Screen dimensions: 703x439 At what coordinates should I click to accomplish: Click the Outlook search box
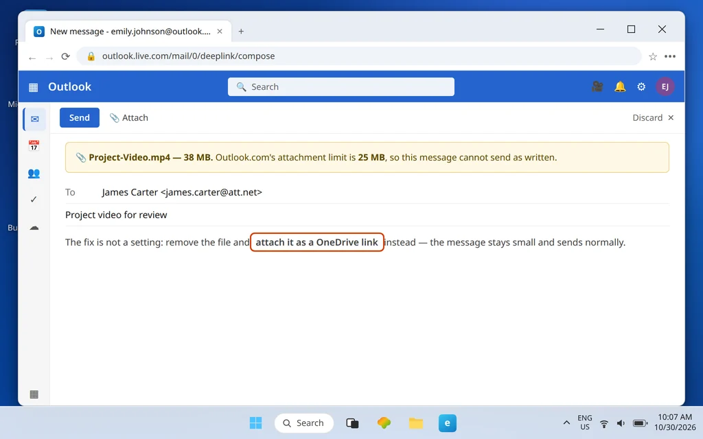pos(341,86)
